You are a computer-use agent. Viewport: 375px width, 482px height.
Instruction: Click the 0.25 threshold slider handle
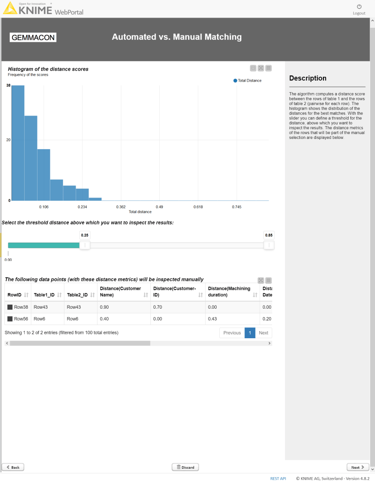point(85,245)
